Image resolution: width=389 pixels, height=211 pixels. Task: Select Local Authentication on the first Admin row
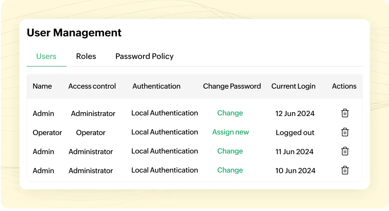(165, 113)
